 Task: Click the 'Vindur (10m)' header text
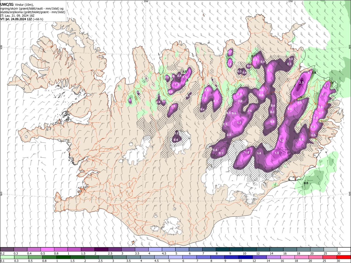(x=24, y=4)
